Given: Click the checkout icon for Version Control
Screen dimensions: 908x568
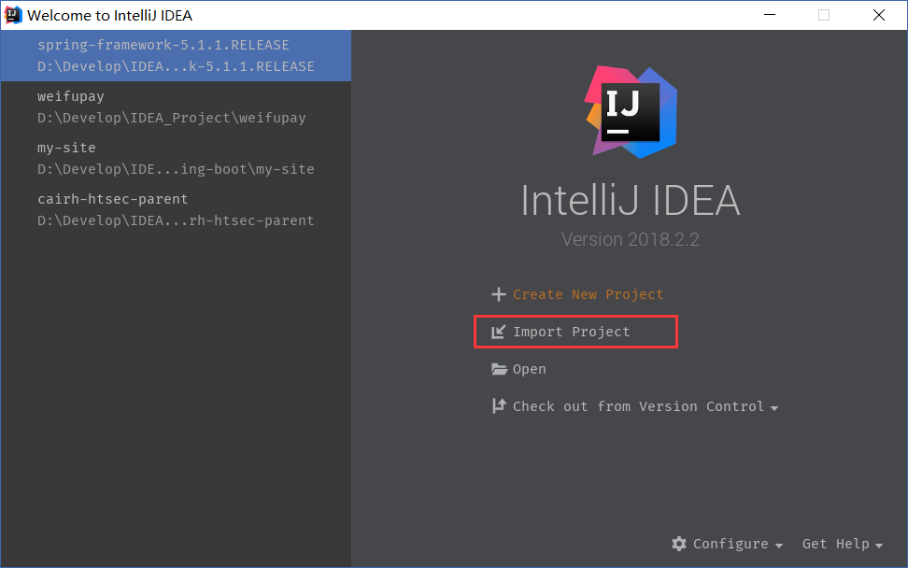Looking at the screenshot, I should point(499,405).
